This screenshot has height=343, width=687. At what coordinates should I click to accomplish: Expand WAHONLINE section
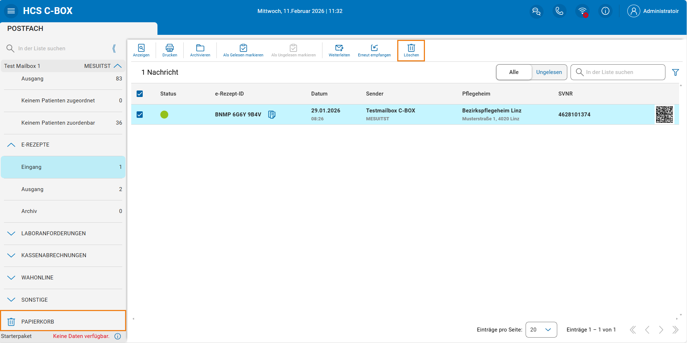pyautogui.click(x=11, y=278)
